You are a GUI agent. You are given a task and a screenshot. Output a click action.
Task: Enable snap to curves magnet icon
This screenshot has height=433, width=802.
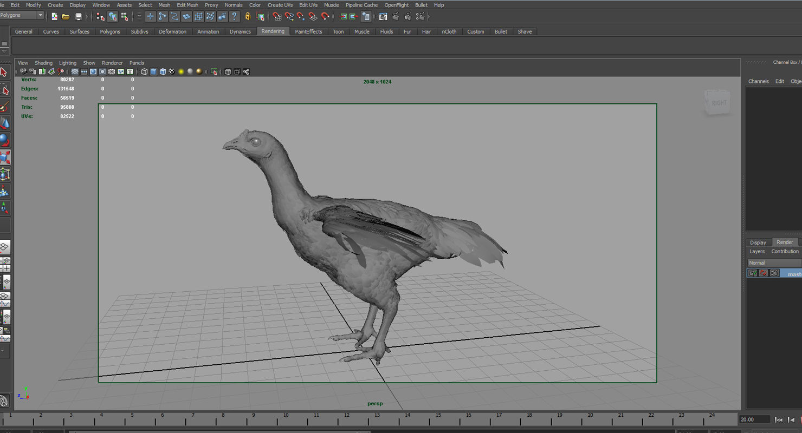click(x=289, y=17)
